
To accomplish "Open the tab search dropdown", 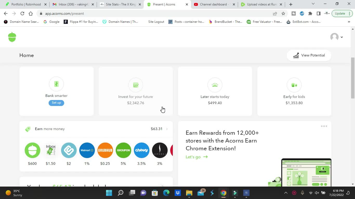I will tap(313, 4).
